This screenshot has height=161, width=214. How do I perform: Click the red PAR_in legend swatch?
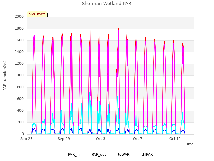coord(63,155)
